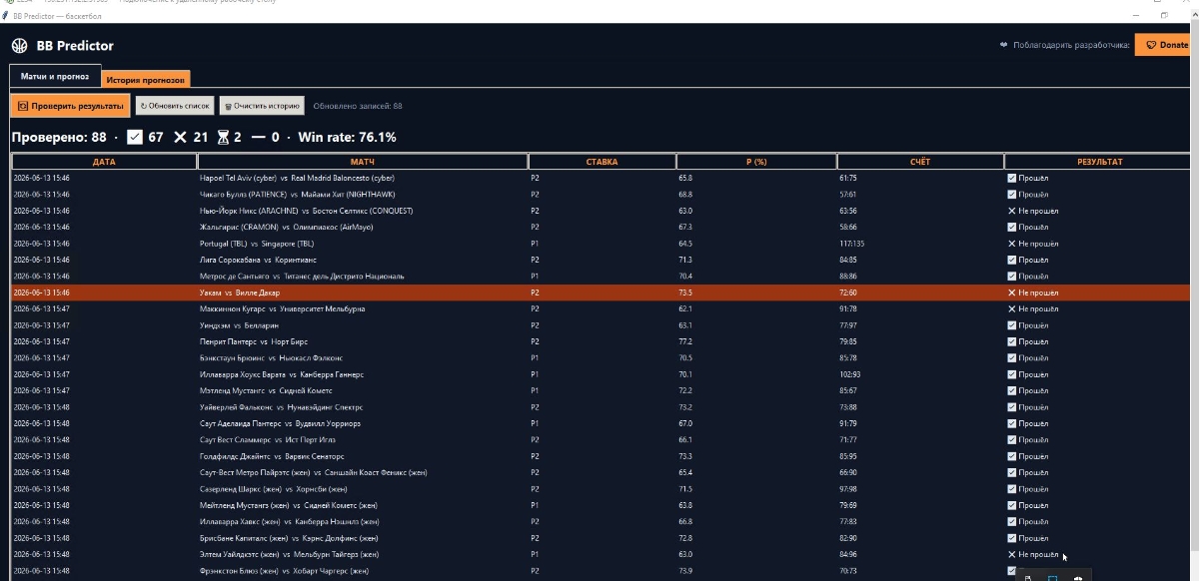The height and width of the screenshot is (581, 1199).
Task: Click the Проверено: 88 statistic
Action: pyautogui.click(x=58, y=137)
